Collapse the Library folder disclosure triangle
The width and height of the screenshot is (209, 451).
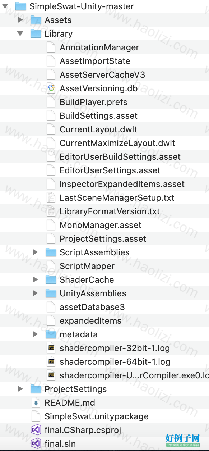(20, 33)
